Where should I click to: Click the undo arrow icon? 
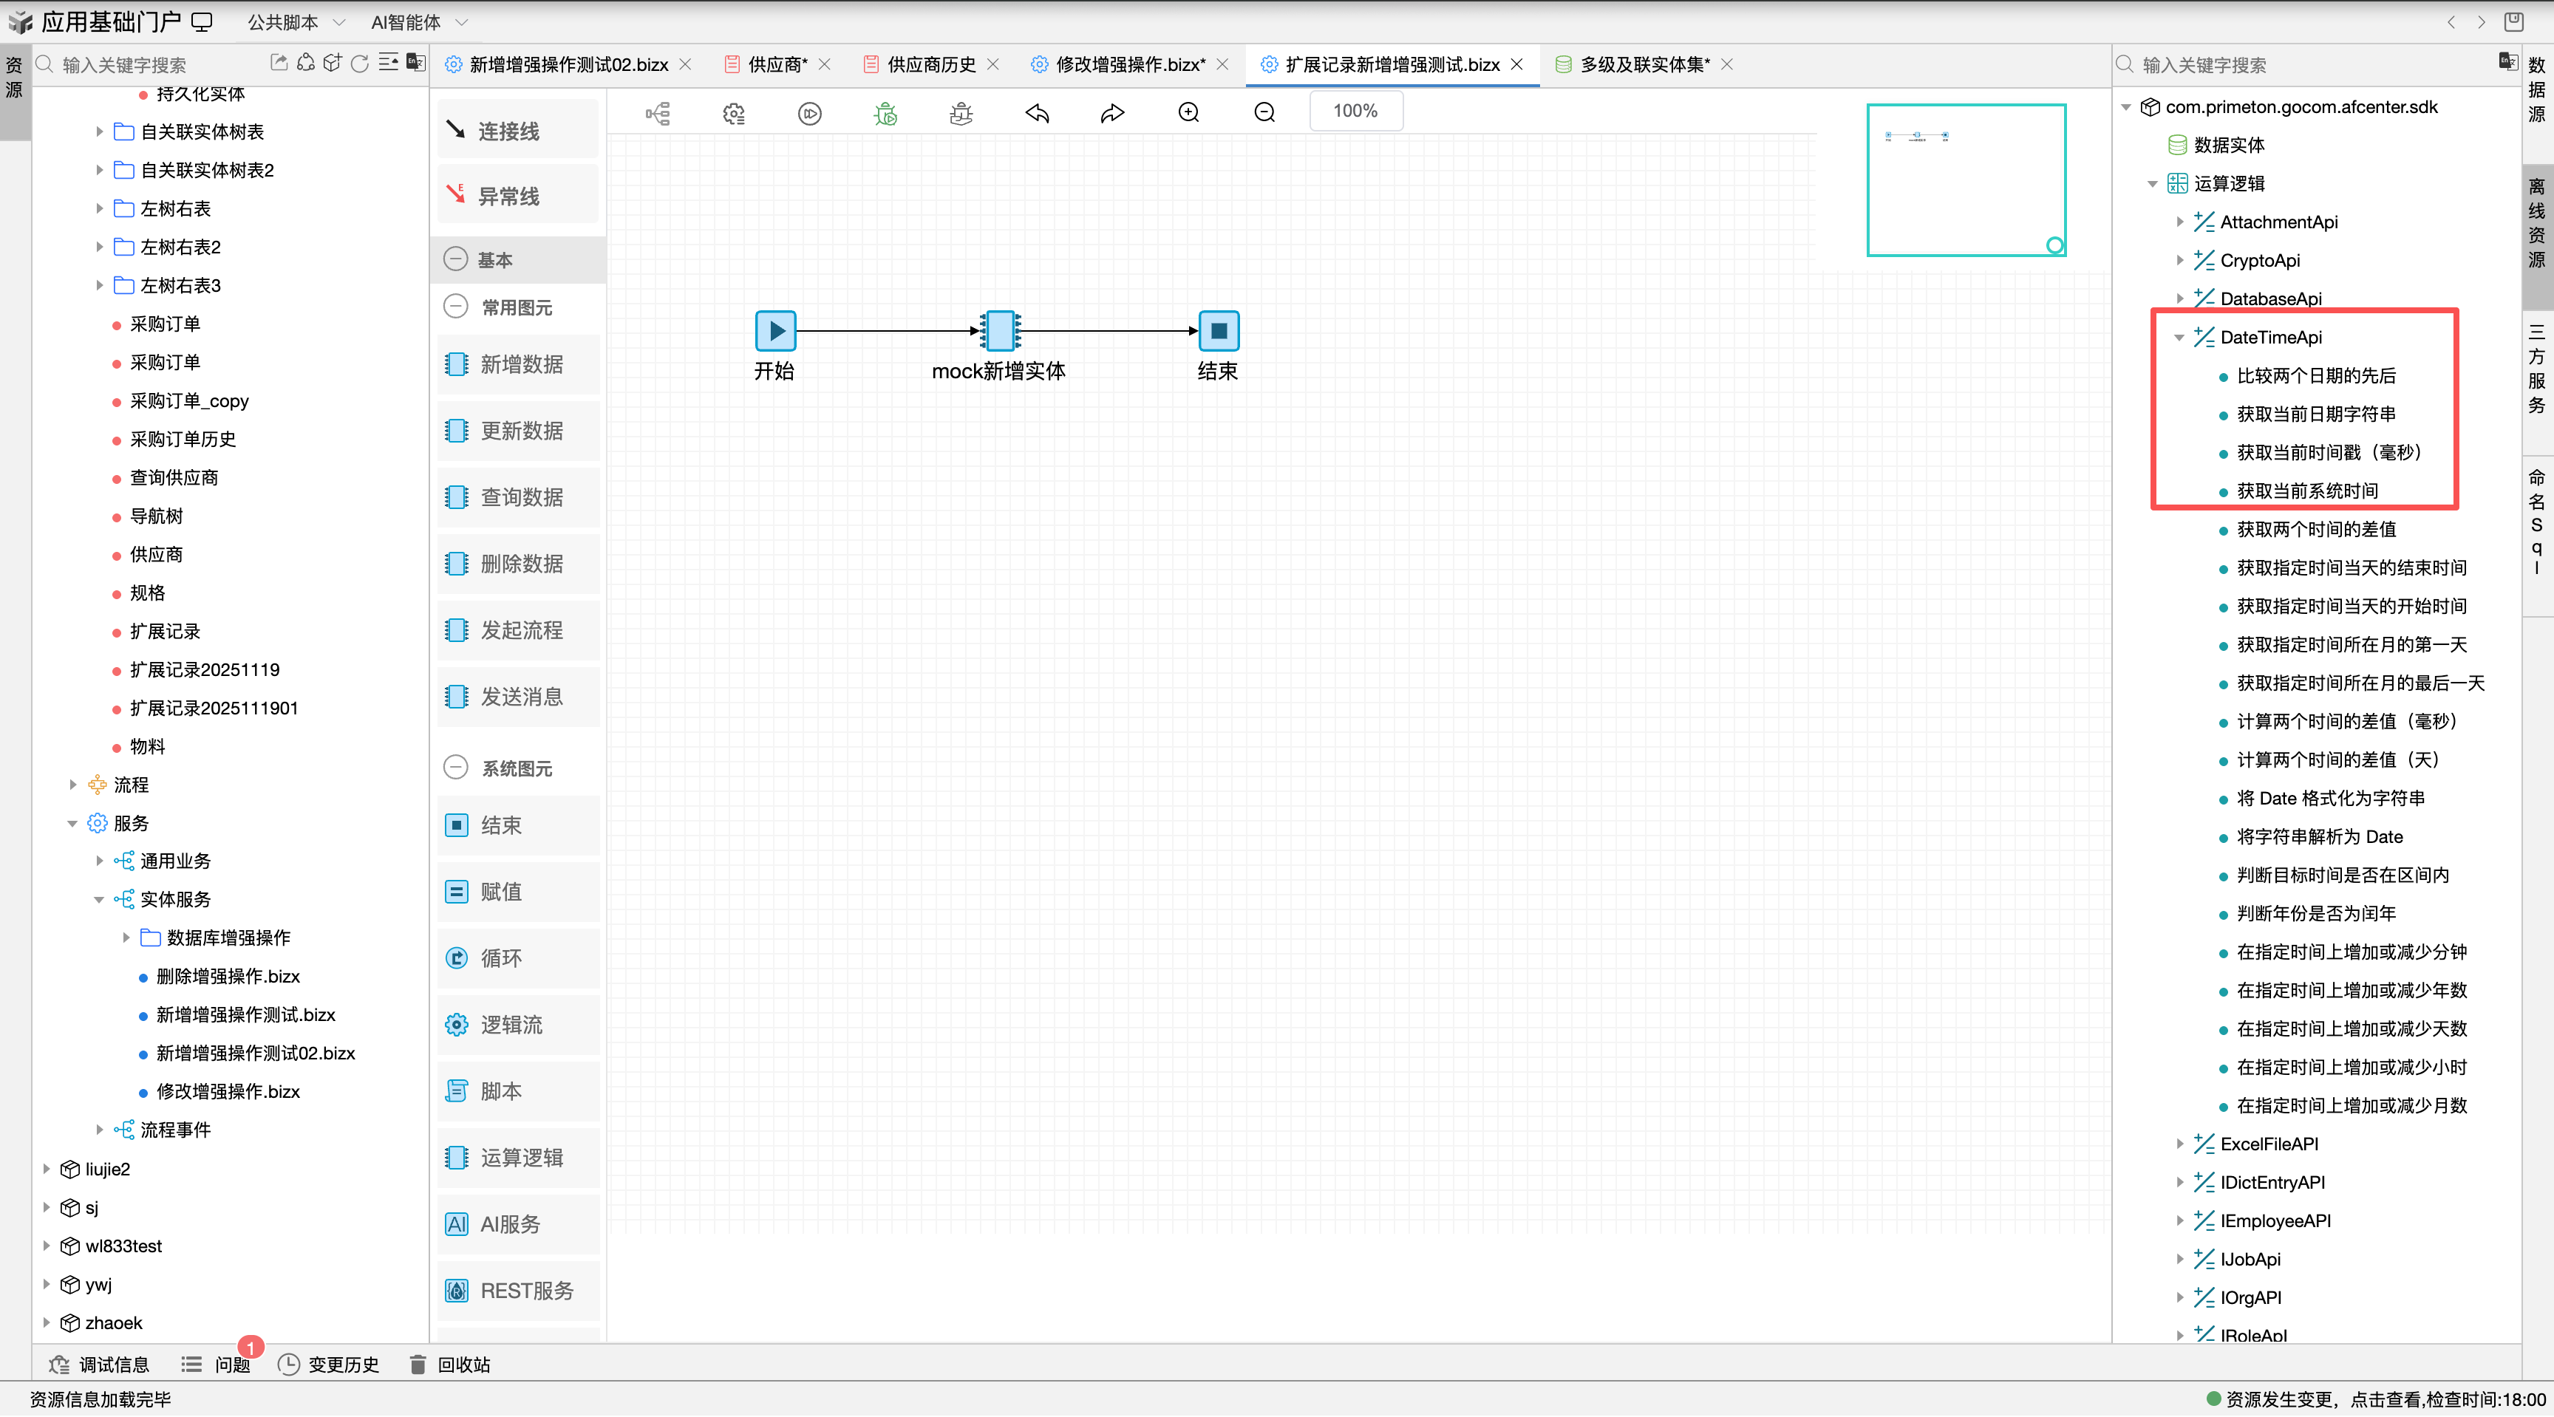(x=1037, y=113)
